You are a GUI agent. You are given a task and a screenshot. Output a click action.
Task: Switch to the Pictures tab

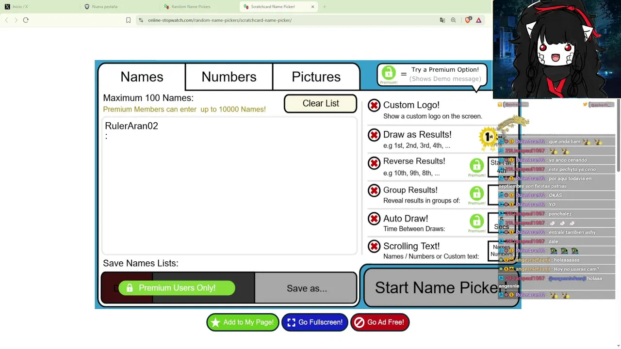click(x=316, y=77)
